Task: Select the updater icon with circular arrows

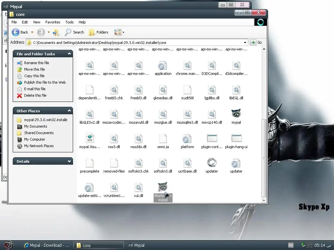Action: tap(212, 163)
